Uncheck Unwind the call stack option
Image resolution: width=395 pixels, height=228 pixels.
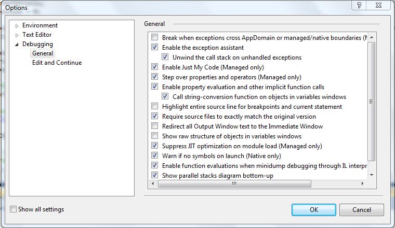(x=165, y=57)
